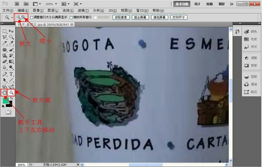Viewport: 262px width, 167px height.
Task: Select the Eraser tool
Action: point(5,62)
